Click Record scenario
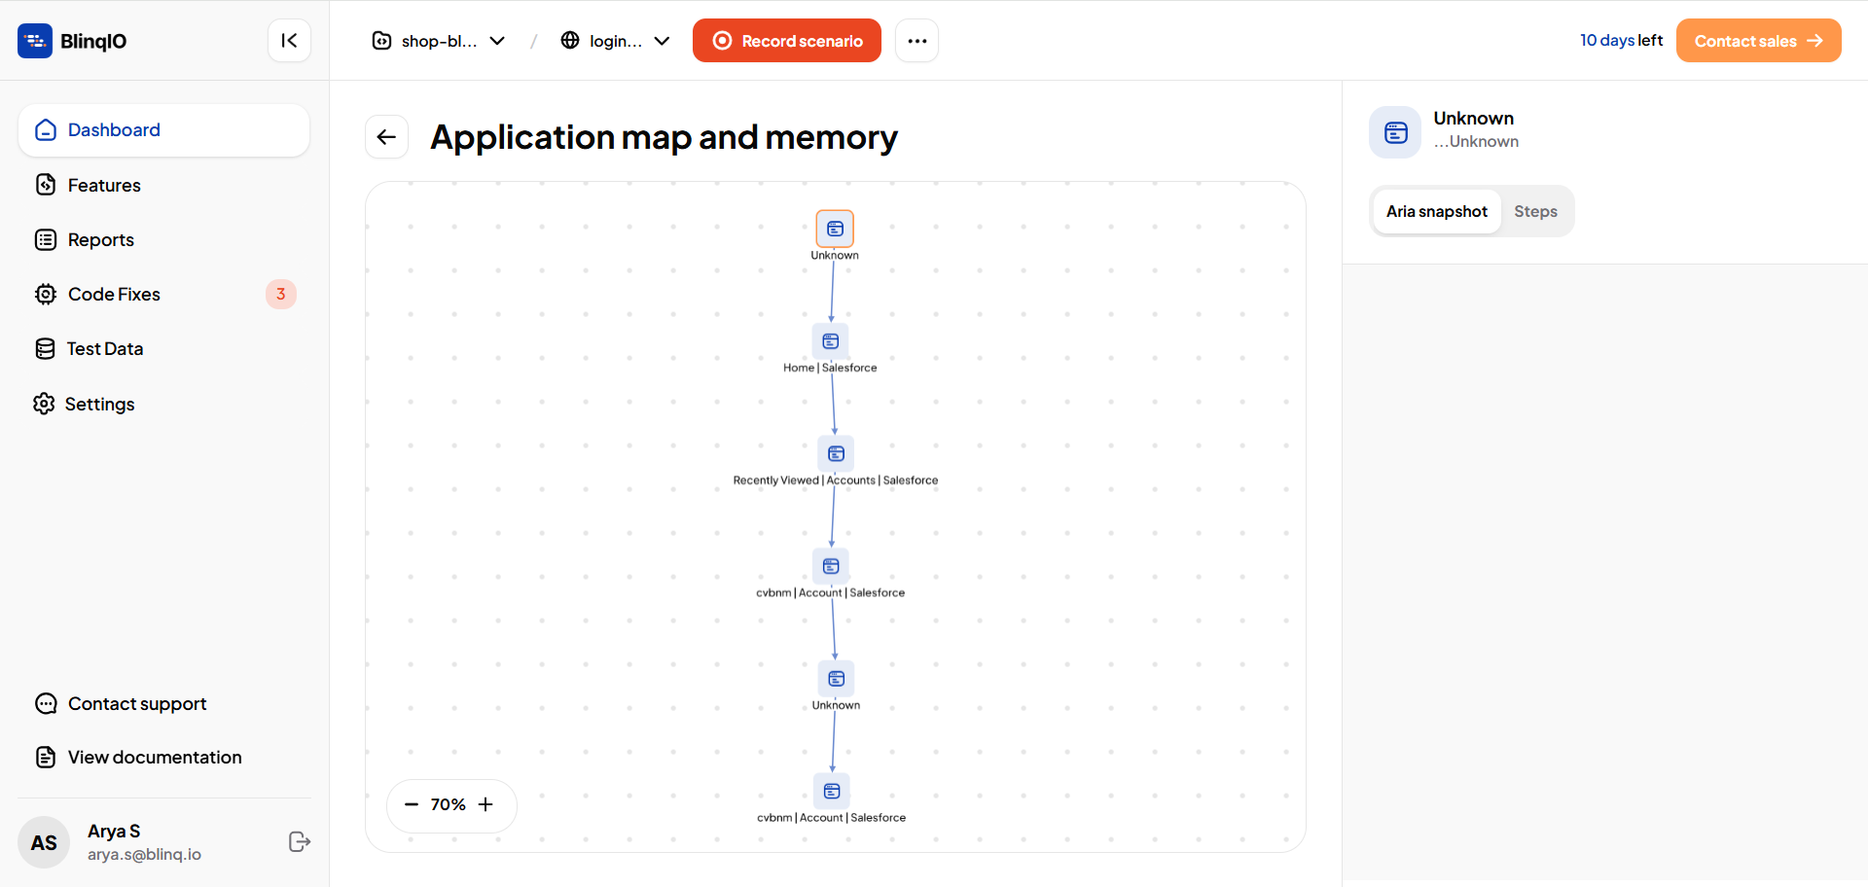 click(x=786, y=40)
